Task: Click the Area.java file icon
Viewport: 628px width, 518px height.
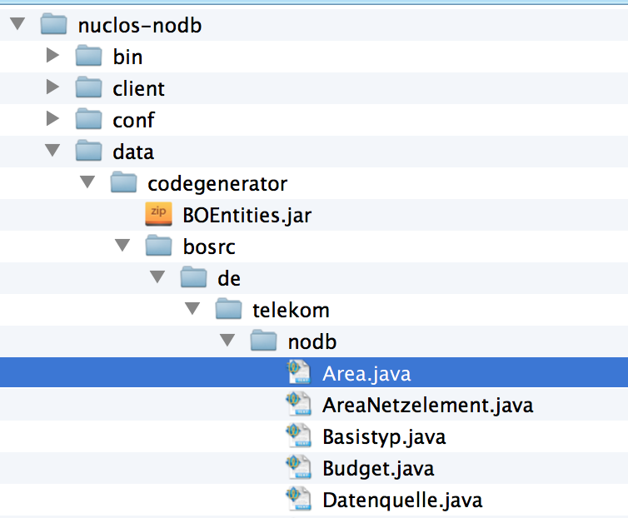Action: [x=298, y=372]
